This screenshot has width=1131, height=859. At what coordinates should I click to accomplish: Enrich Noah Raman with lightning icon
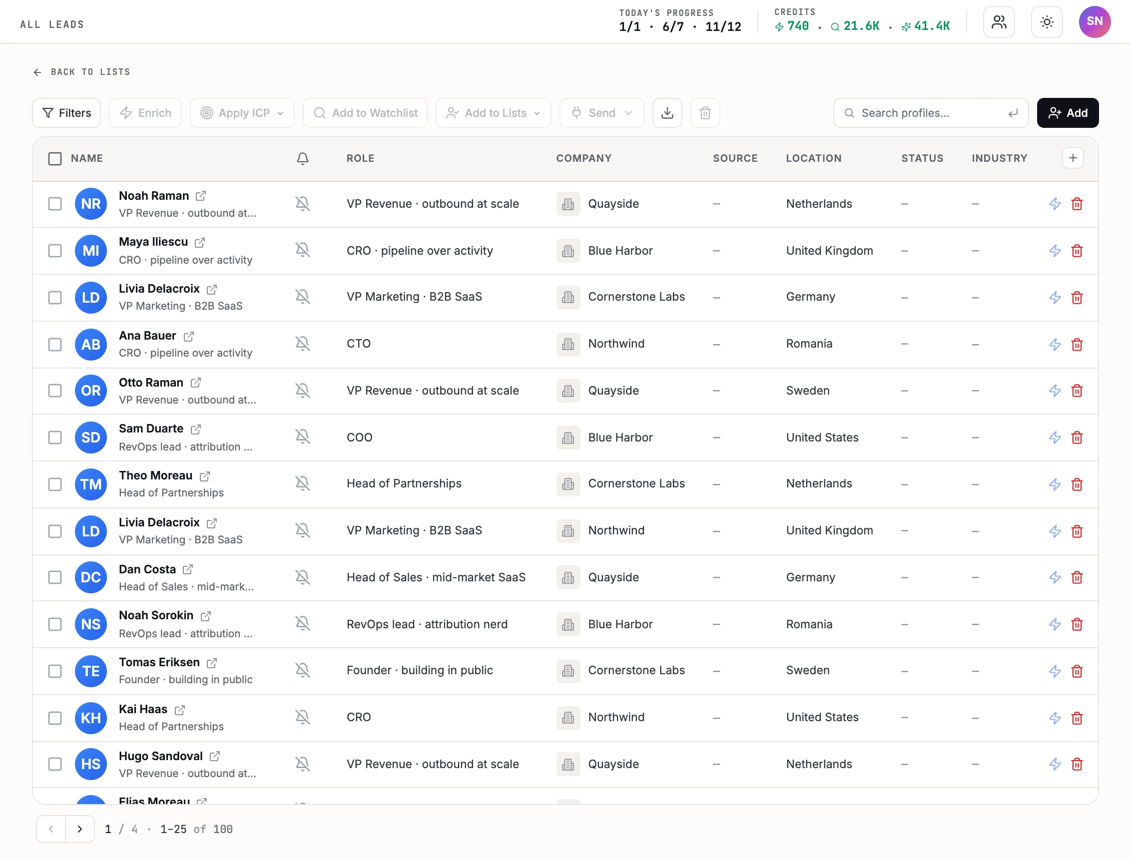coord(1055,204)
